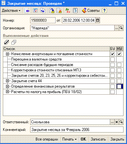Check БУ for Корректировка стоимости списанных МПЗ
Screen dimensions: 127x144
pos(112,70)
